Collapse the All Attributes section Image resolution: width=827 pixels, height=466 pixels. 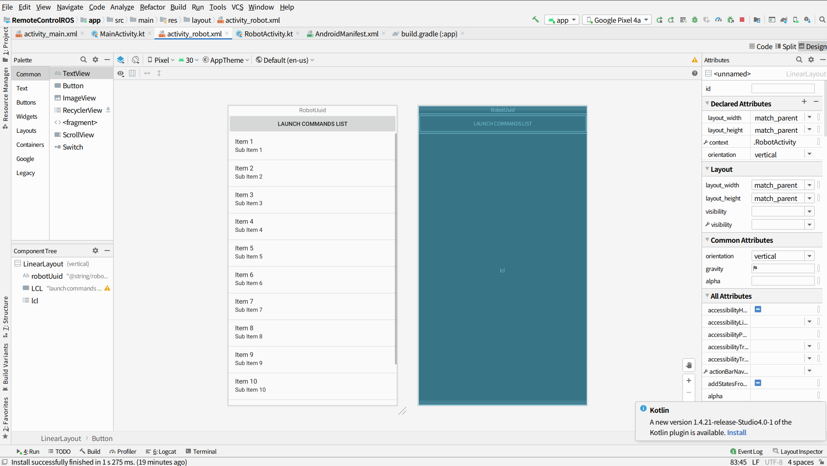tap(707, 296)
